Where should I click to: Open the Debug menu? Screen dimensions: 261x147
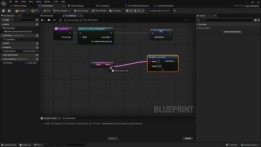pyautogui.click(x=38, y=2)
